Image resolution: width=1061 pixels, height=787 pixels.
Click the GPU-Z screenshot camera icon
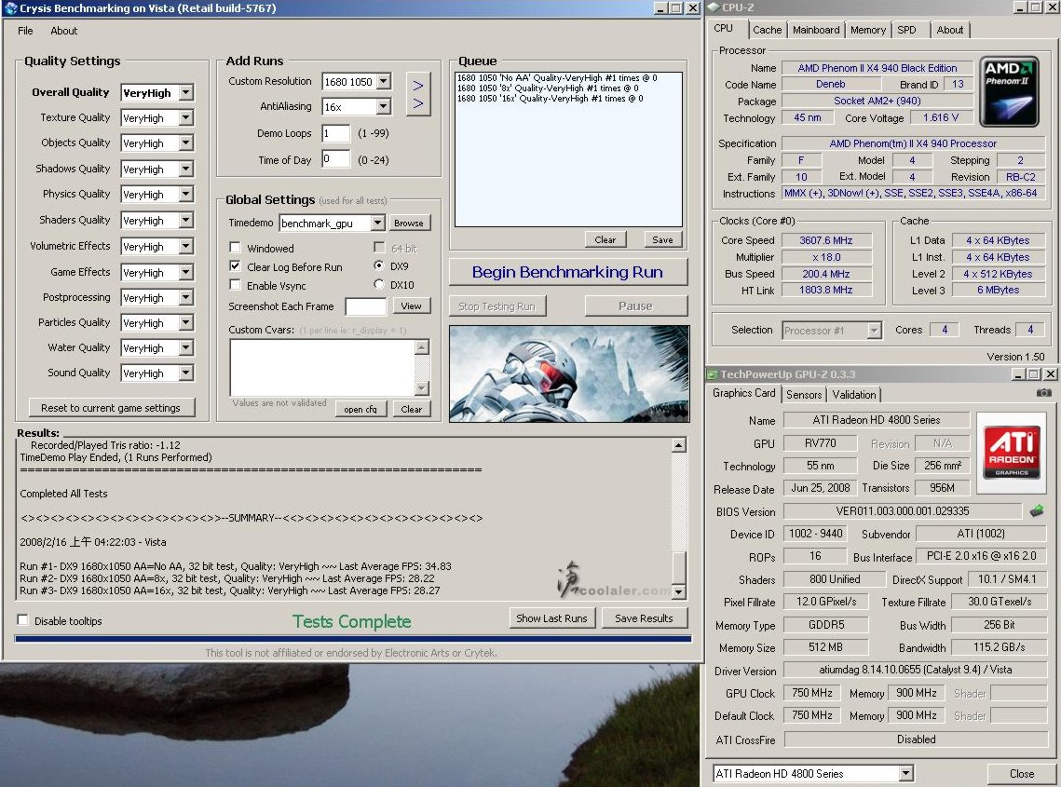[1044, 393]
